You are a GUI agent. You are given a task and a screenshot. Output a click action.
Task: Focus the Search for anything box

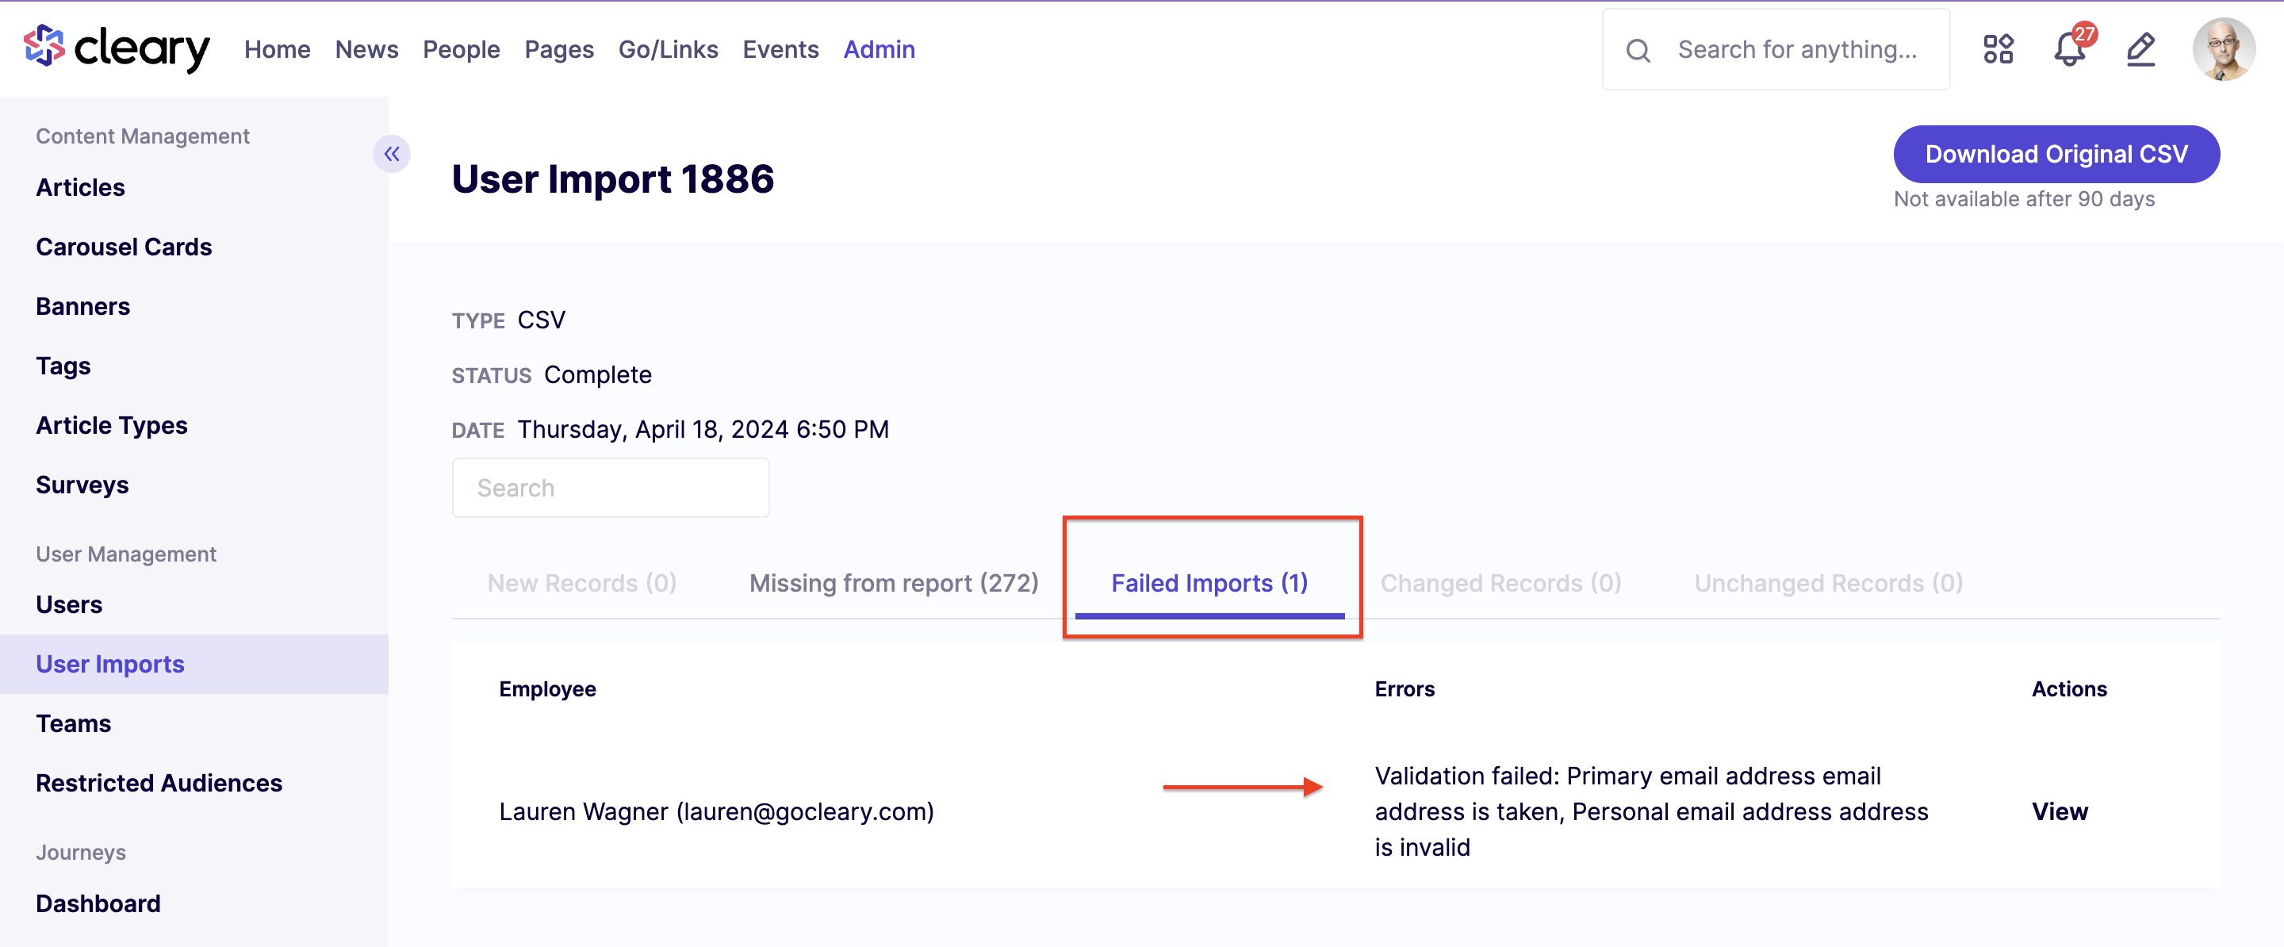click(1775, 50)
